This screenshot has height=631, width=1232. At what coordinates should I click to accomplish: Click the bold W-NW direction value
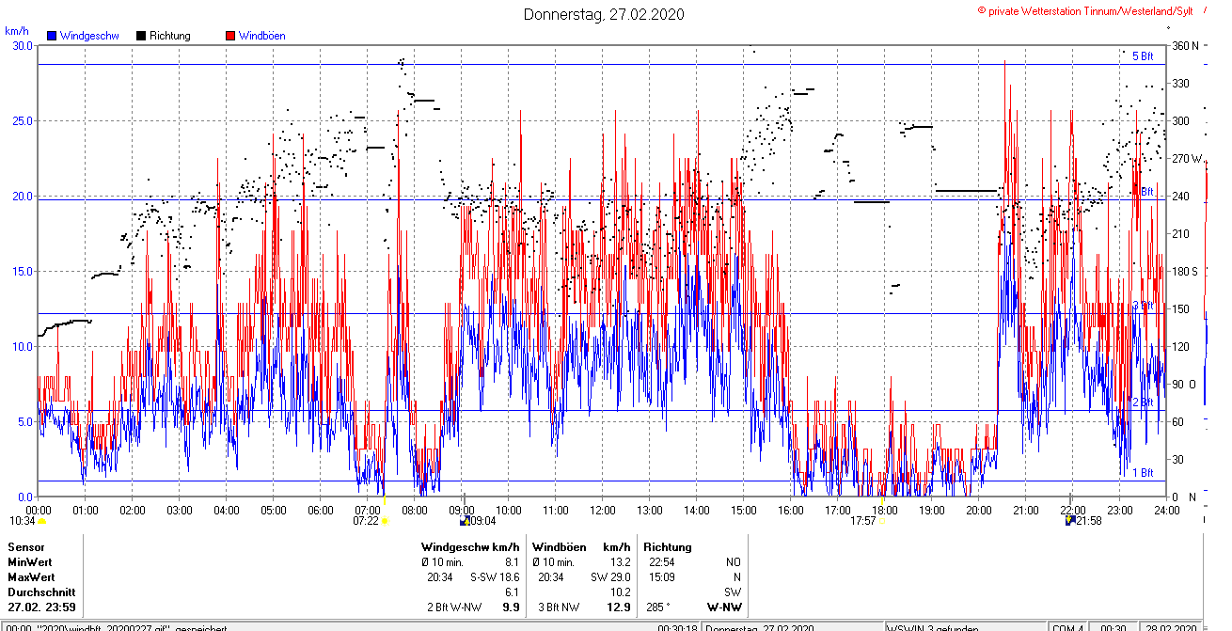pyautogui.click(x=724, y=607)
